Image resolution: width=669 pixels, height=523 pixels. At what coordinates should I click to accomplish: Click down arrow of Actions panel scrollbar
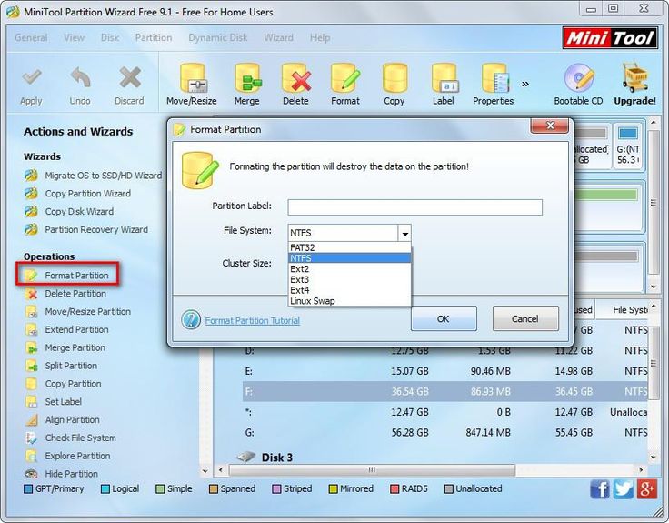pyautogui.click(x=205, y=472)
